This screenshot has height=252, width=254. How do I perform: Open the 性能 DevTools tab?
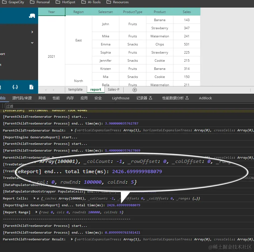[x=56, y=98]
